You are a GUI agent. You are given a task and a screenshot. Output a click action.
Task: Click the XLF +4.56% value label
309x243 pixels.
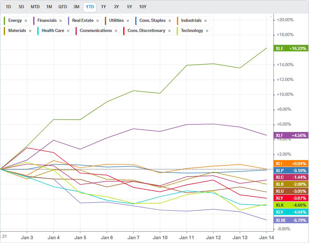291,135
